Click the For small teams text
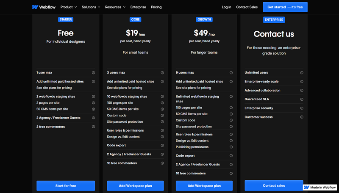 pos(135,52)
